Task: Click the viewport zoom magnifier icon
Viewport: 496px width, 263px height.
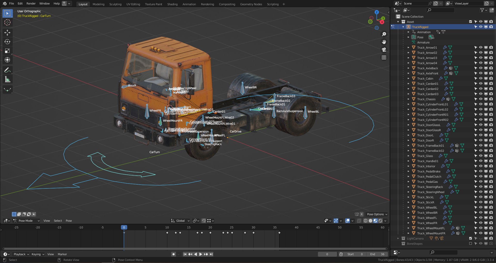Action: tap(384, 34)
